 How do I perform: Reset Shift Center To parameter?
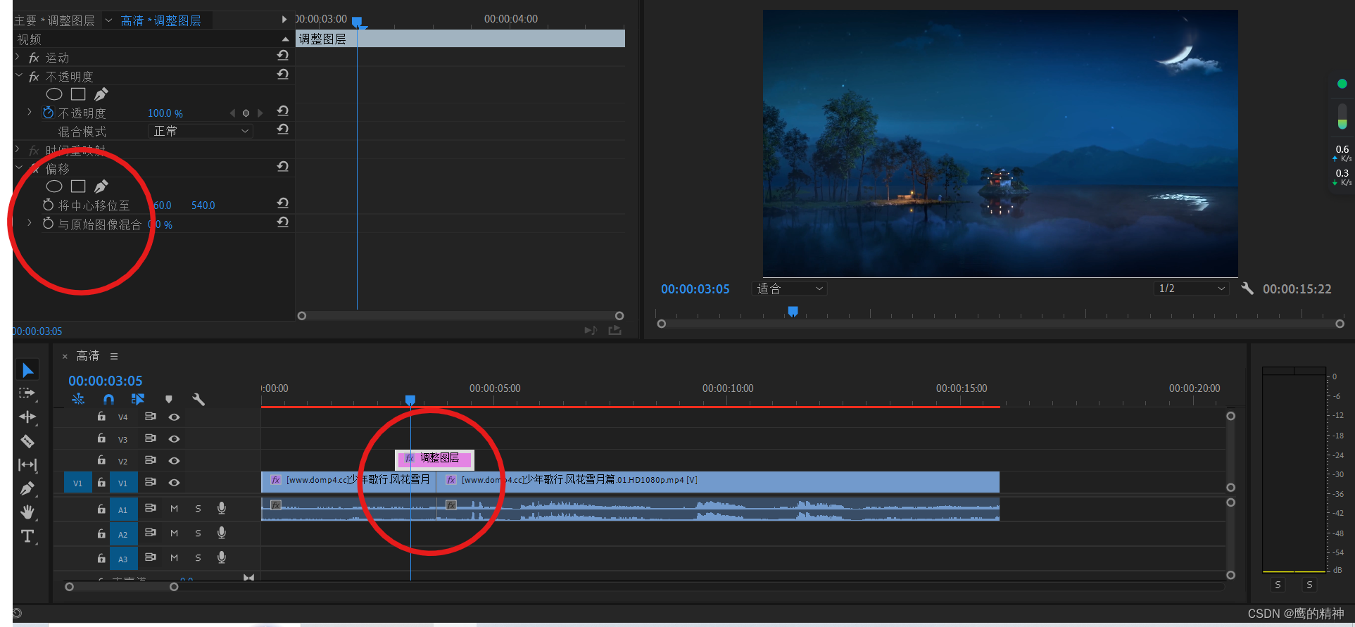[x=283, y=203]
